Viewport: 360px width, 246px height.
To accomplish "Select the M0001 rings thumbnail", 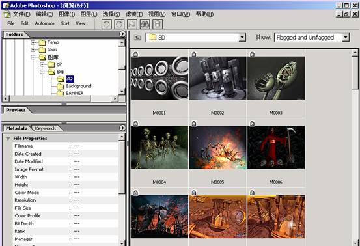I will [x=159, y=78].
